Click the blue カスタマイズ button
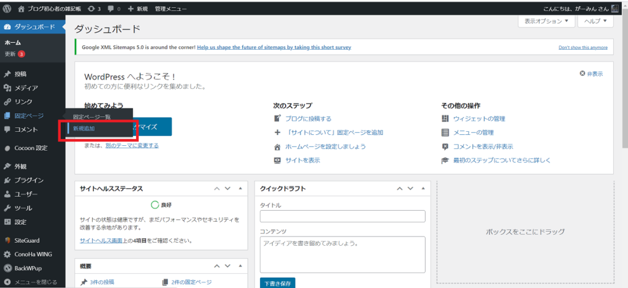The width and height of the screenshot is (628, 288). click(151, 127)
